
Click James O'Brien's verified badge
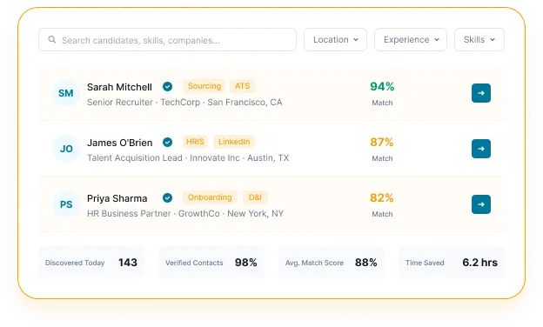pyautogui.click(x=168, y=143)
